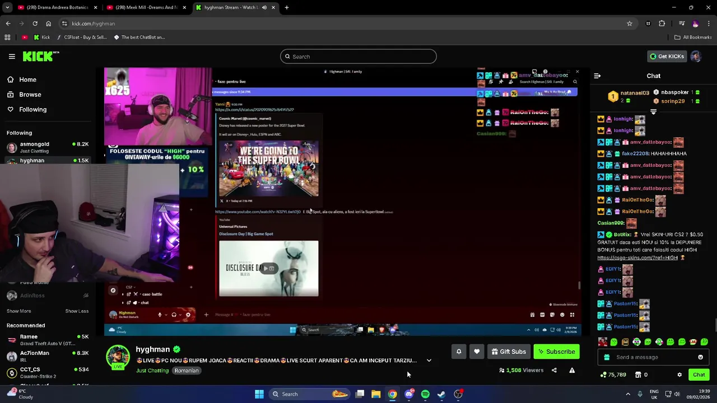
Task: Open the YouTube bookmark icon
Action: (x=25, y=38)
